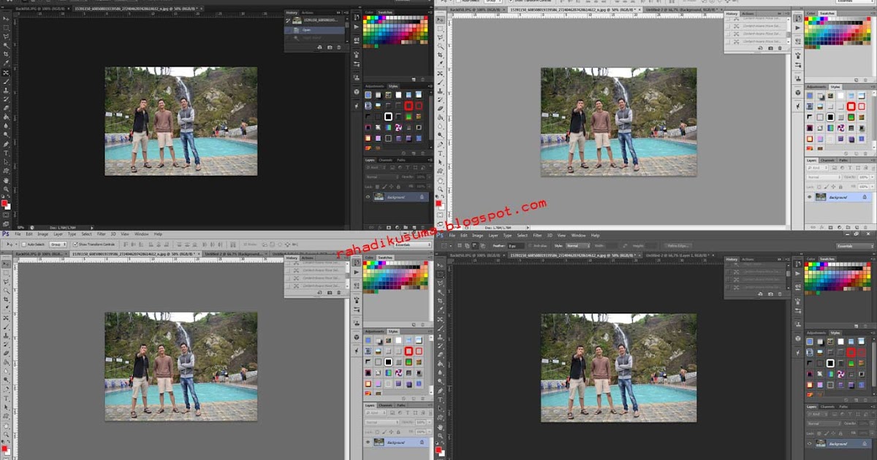Click camera snapshot icon in bottom-left History panel
This screenshot has height=460, width=877.
(x=329, y=292)
